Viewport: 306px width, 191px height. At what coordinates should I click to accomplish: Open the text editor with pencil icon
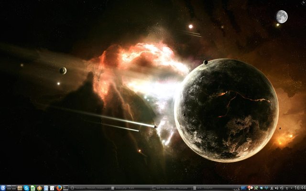point(52,188)
